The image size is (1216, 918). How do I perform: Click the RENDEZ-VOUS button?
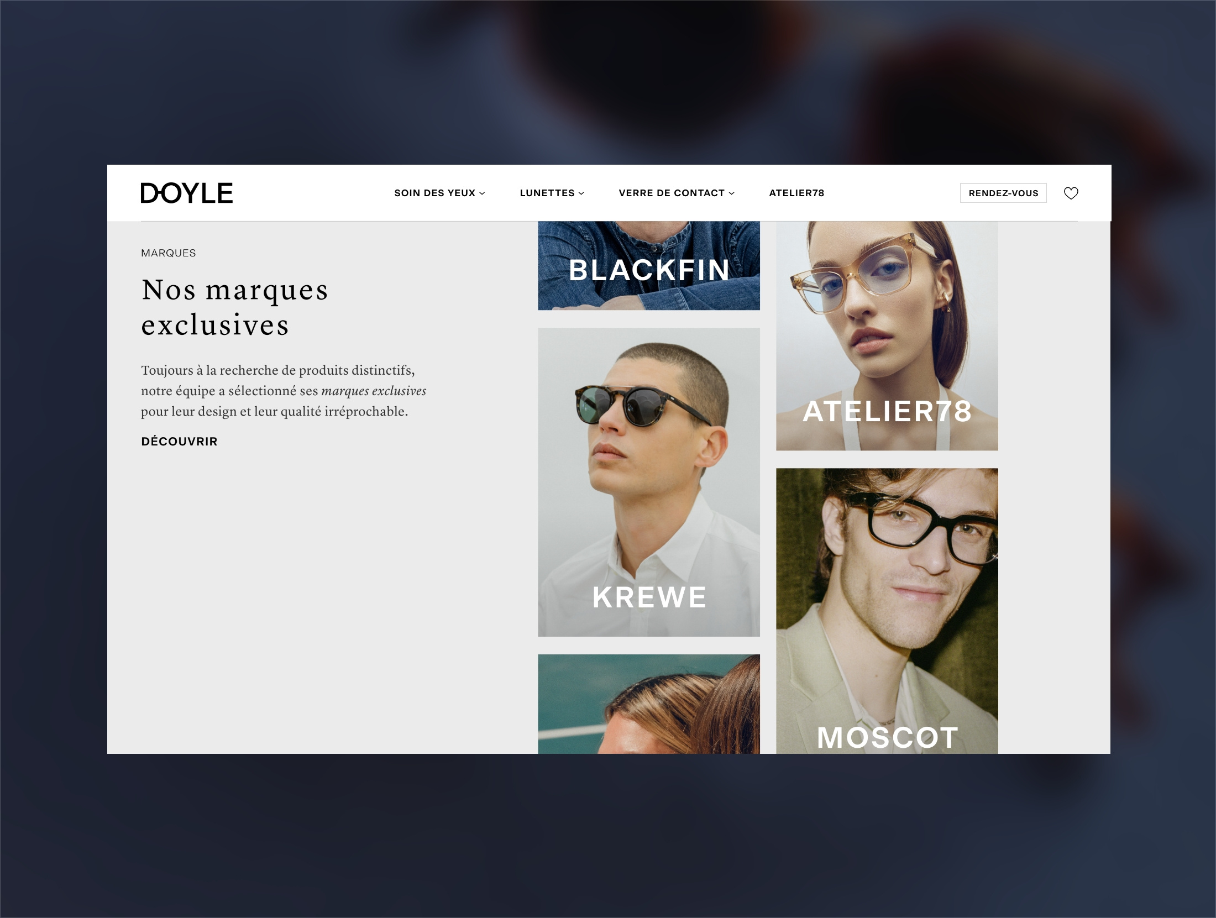click(1003, 193)
